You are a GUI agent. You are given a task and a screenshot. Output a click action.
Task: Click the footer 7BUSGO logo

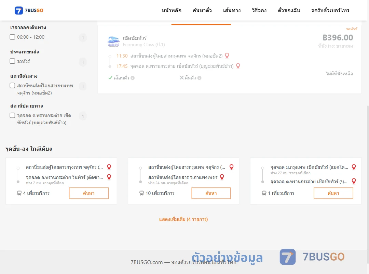point(312,257)
